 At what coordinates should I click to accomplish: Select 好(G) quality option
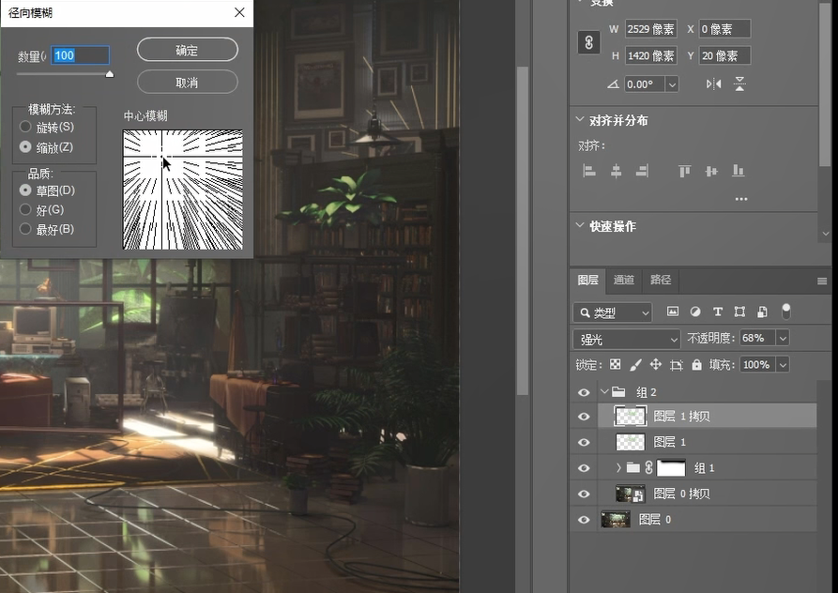click(x=25, y=209)
